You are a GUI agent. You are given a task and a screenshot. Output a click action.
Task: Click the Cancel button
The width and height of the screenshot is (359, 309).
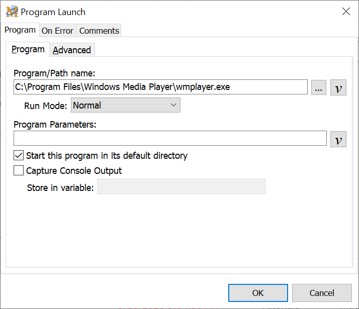click(322, 293)
